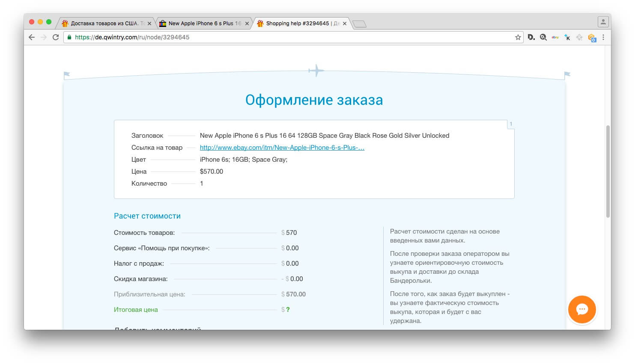
Task: Click the grayed-out puzzle extension icon
Action: [579, 37]
